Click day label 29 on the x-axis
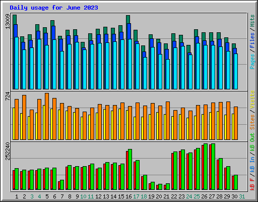The width and height of the screenshot is (258, 202). 227,196
